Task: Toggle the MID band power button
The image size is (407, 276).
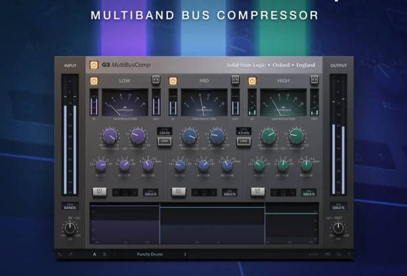Action: click(x=173, y=81)
